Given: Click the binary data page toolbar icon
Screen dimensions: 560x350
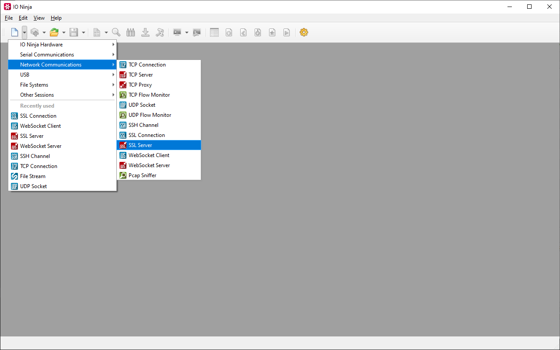Looking at the screenshot, I should click(x=97, y=32).
